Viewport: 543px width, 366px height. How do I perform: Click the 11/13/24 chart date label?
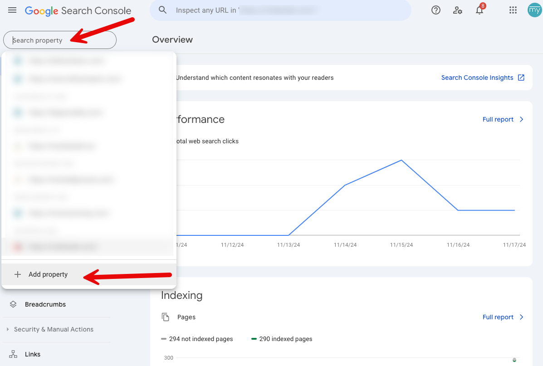289,245
